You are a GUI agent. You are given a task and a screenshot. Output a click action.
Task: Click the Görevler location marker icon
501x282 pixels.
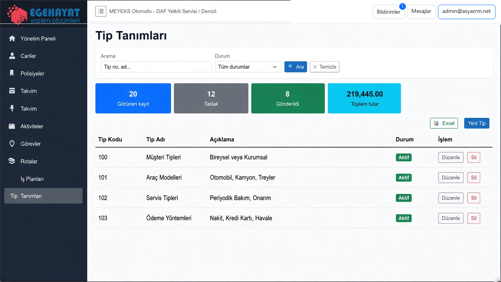(x=12, y=144)
